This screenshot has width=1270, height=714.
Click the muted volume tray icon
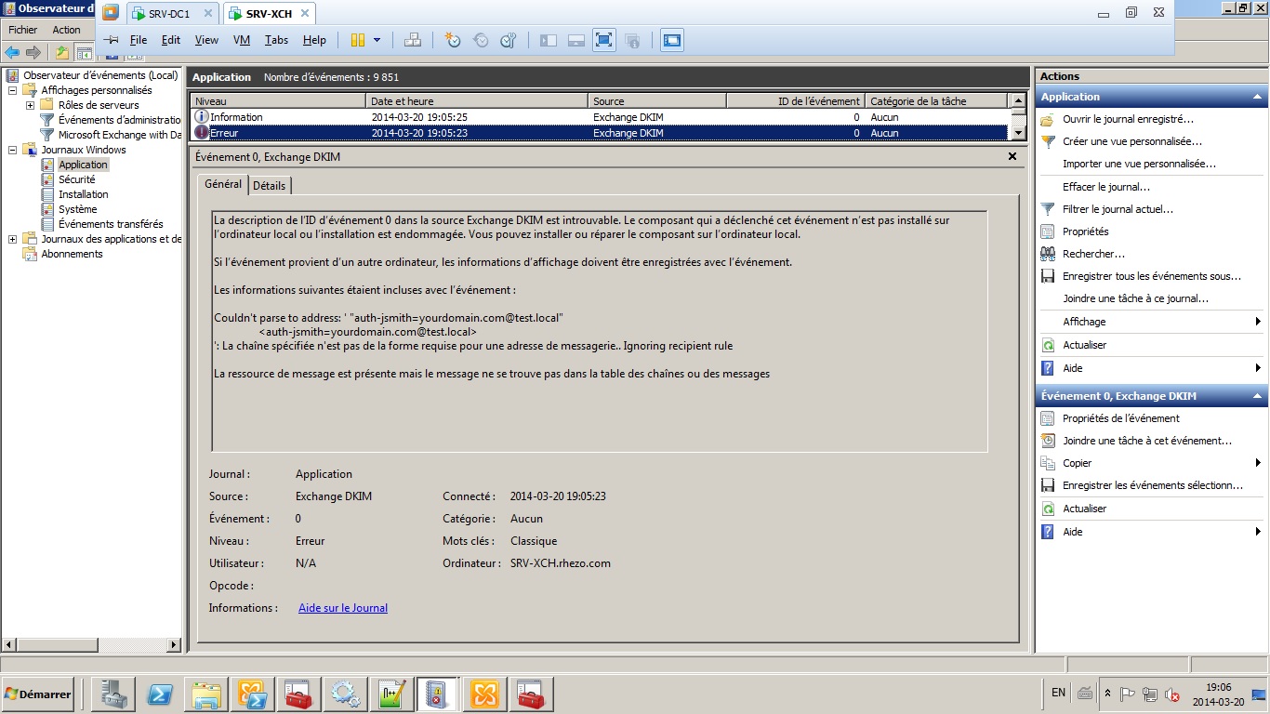coord(1171,694)
